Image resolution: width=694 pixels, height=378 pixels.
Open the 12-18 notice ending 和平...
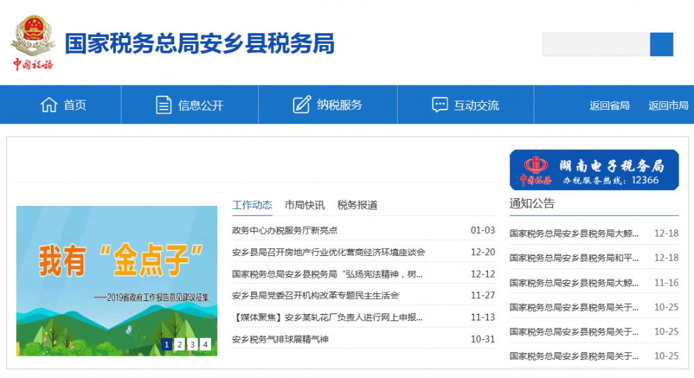click(x=574, y=258)
